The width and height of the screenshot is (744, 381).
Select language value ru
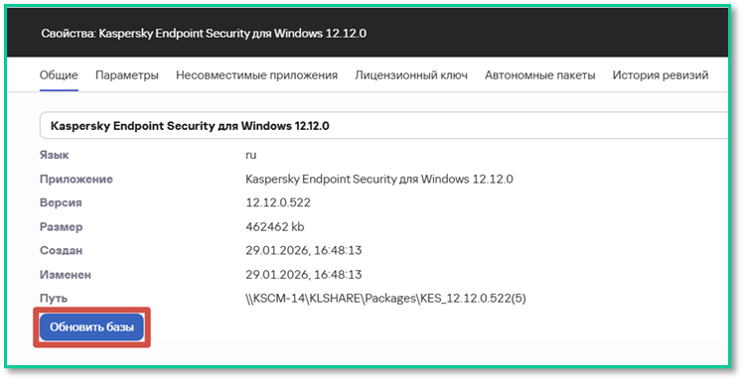(251, 156)
